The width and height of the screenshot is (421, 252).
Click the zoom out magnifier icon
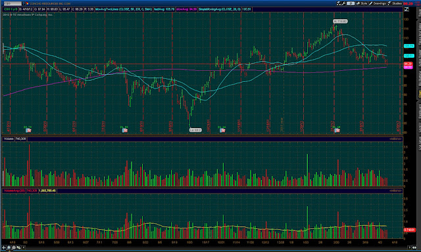[x=14, y=247]
